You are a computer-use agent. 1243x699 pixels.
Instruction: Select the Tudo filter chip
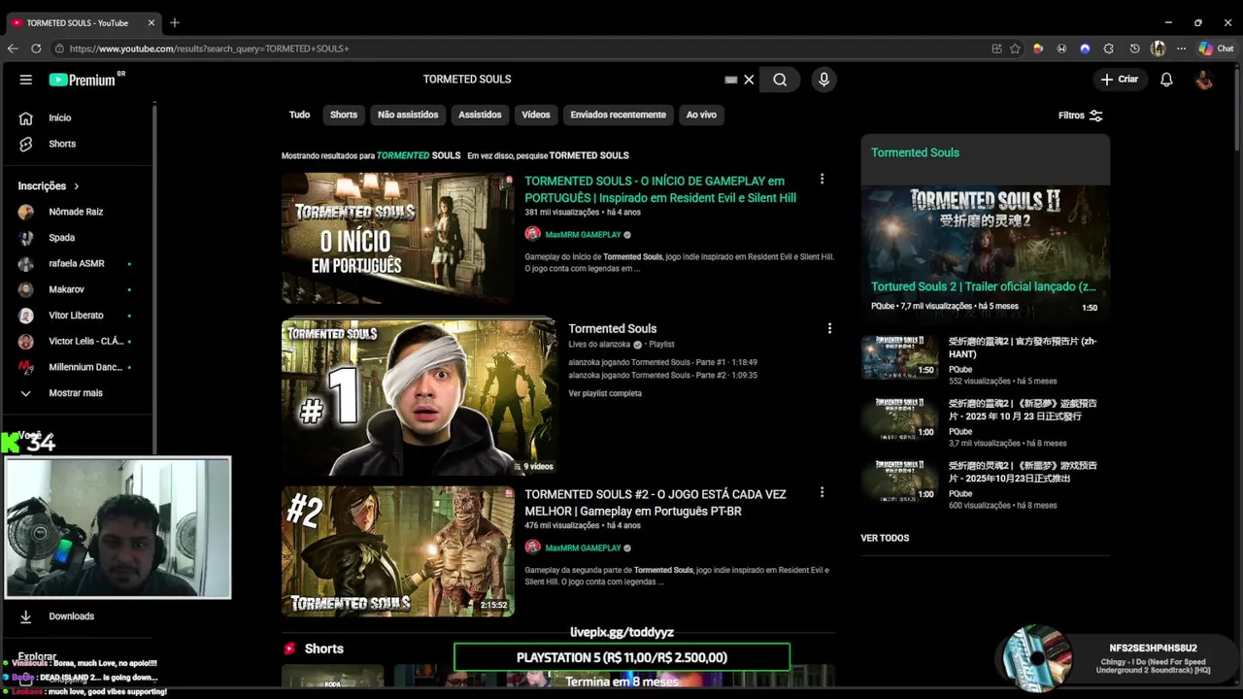(x=299, y=115)
